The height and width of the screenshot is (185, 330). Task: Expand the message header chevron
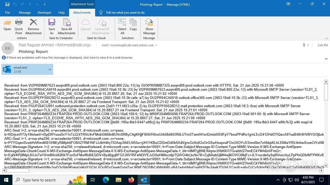click(x=326, y=59)
